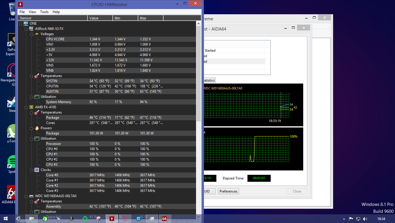
Task: Open the View menu
Action: pyautogui.click(x=32, y=12)
